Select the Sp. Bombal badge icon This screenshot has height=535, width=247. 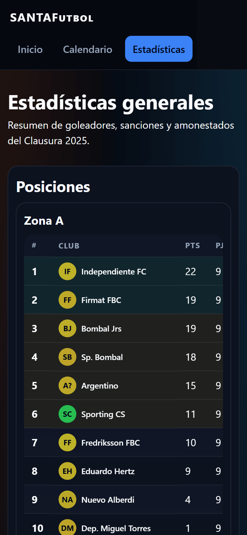click(x=67, y=357)
